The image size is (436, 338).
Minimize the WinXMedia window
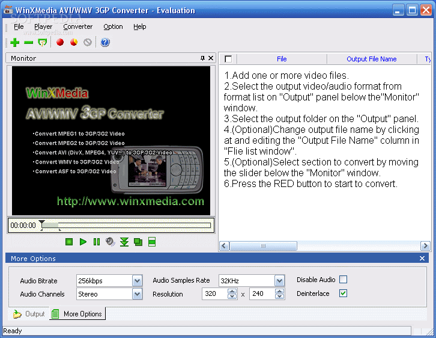pos(398,10)
